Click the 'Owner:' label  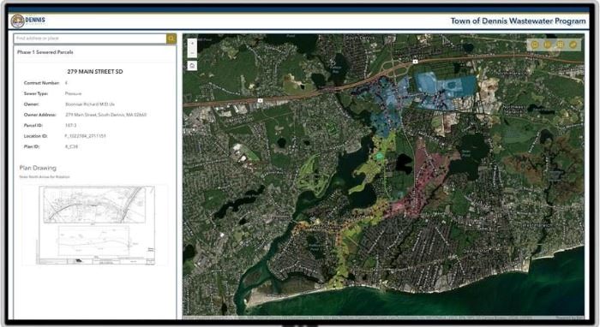pos(32,104)
